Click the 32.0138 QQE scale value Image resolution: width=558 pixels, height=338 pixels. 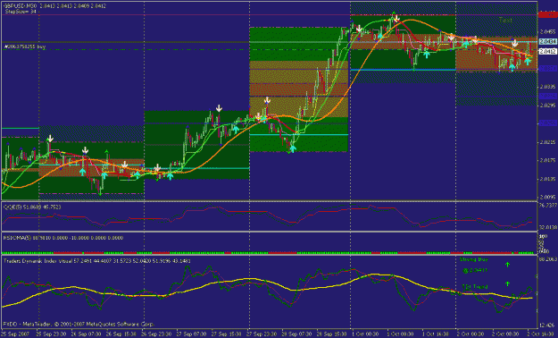coord(548,227)
